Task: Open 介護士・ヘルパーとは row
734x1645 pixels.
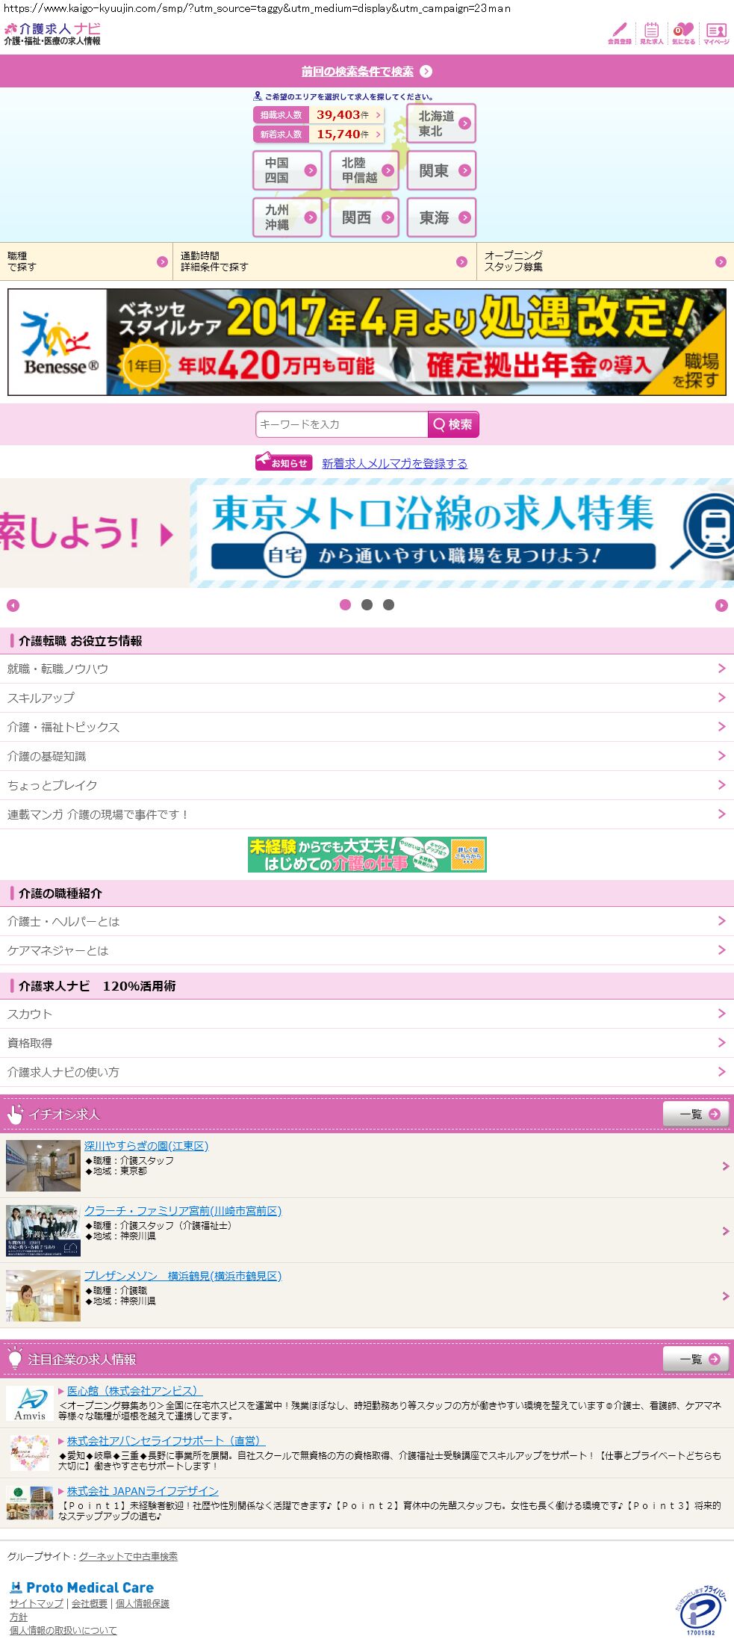Action: click(367, 921)
